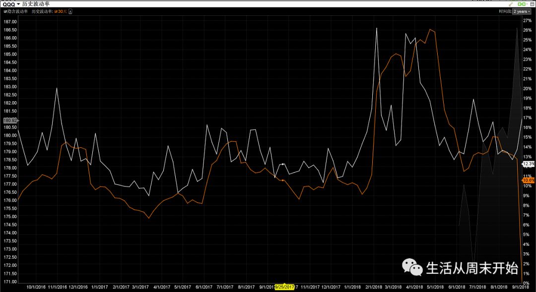
Task: Click the white 12.3% value tag
Action: click(x=529, y=164)
